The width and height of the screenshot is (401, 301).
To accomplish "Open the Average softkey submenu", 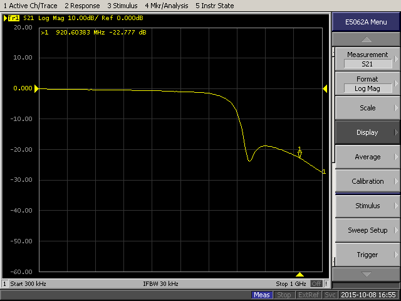I will tap(367, 157).
